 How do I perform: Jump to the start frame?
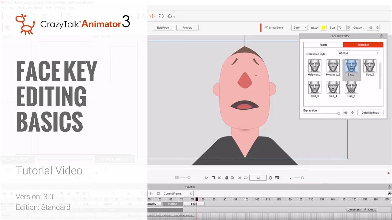220,178
